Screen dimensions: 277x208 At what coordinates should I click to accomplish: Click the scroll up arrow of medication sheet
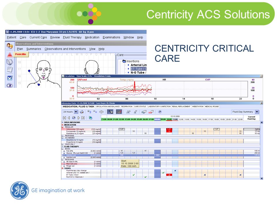tap(262, 122)
